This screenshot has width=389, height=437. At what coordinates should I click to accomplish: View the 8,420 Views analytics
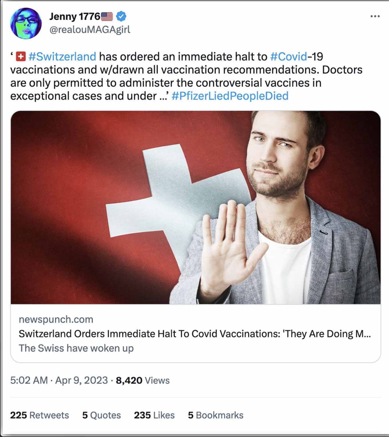tap(142, 380)
